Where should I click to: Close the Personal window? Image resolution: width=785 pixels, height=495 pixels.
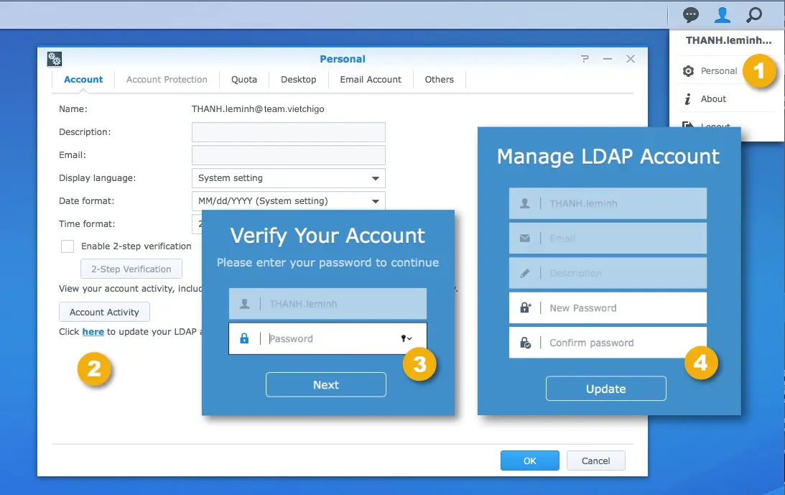[631, 59]
